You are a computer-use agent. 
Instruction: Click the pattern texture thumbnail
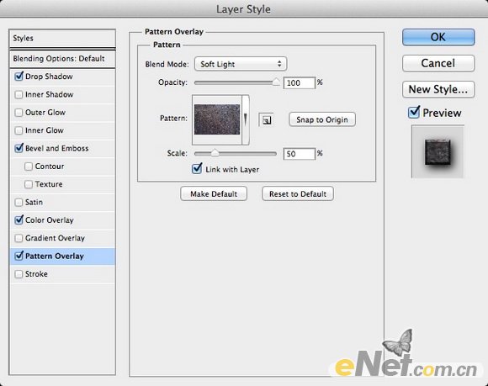[x=217, y=119]
